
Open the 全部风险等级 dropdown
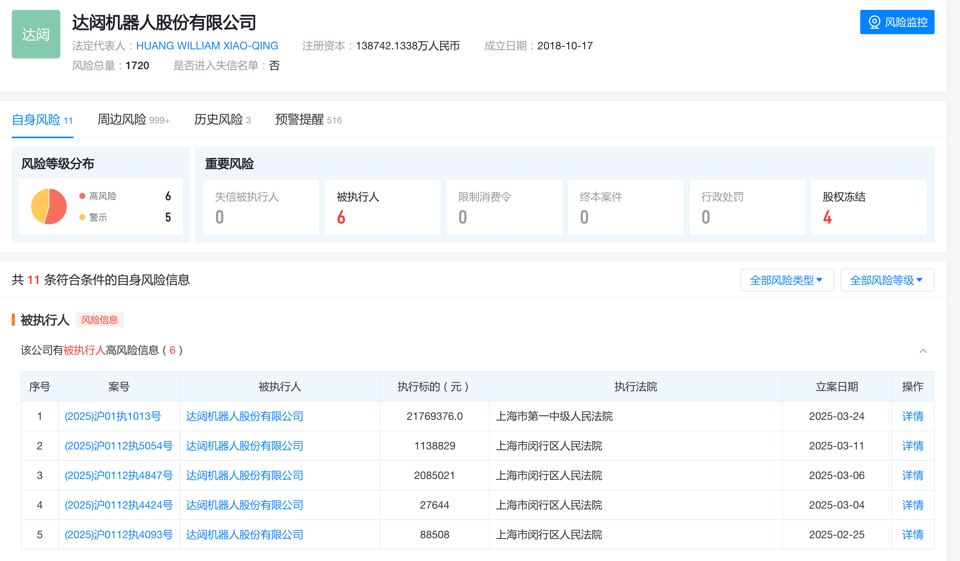coord(887,280)
